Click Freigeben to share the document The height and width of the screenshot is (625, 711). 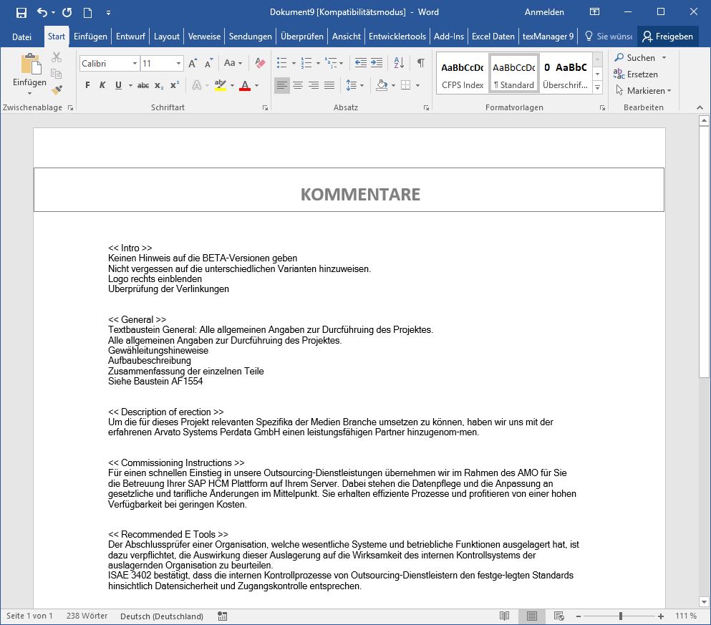pos(668,37)
